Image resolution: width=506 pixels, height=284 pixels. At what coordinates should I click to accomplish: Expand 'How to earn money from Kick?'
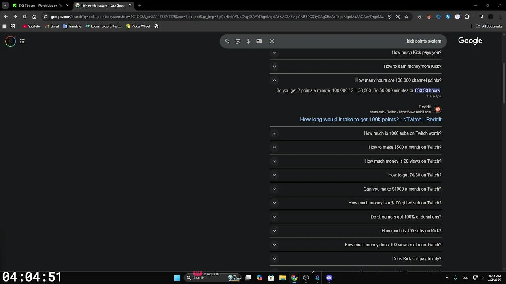(x=355, y=66)
